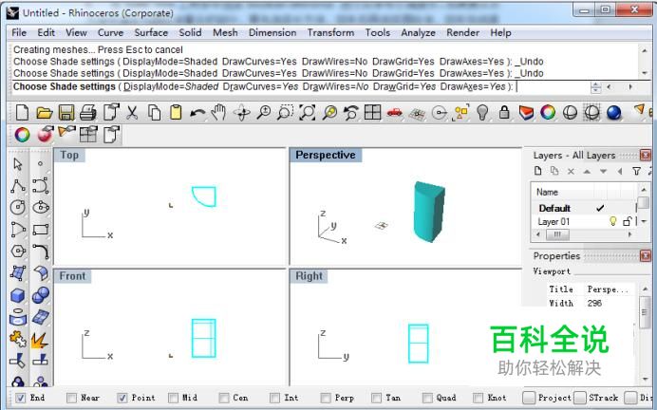Enable the Mid osnap checkbox
This screenshot has width=657, height=410.
pos(173,398)
